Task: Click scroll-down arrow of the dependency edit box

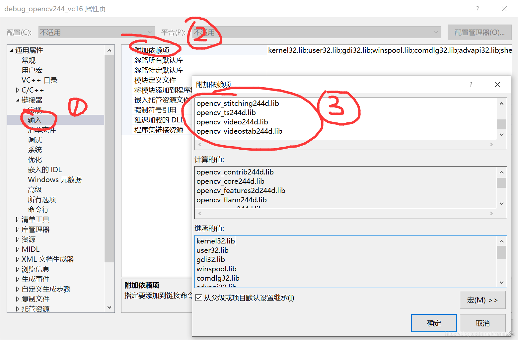Action: pos(501,134)
